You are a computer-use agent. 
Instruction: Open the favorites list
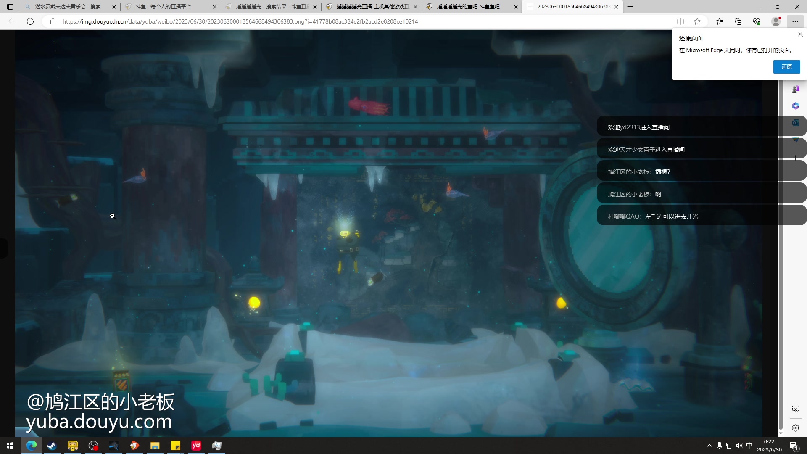pos(720,21)
